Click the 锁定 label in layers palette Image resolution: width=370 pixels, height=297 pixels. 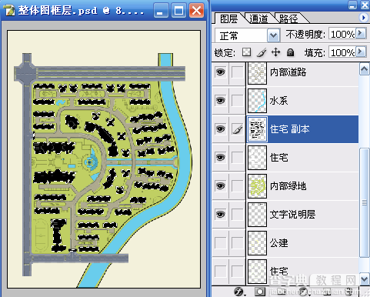225,52
